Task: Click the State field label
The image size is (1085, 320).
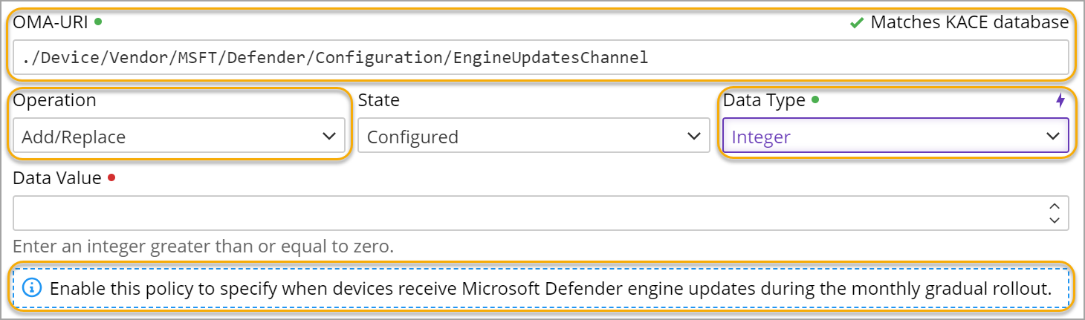Action: [378, 99]
